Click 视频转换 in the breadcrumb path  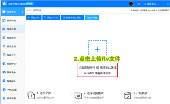[37, 10]
